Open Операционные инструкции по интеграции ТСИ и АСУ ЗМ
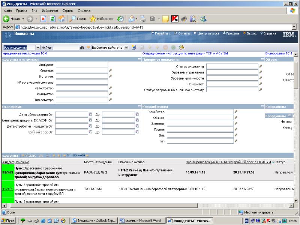 [x=185, y=53]
